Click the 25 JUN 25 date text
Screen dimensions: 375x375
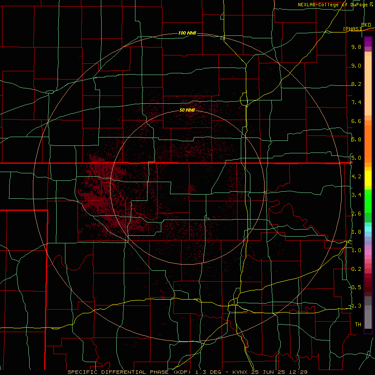(269, 372)
